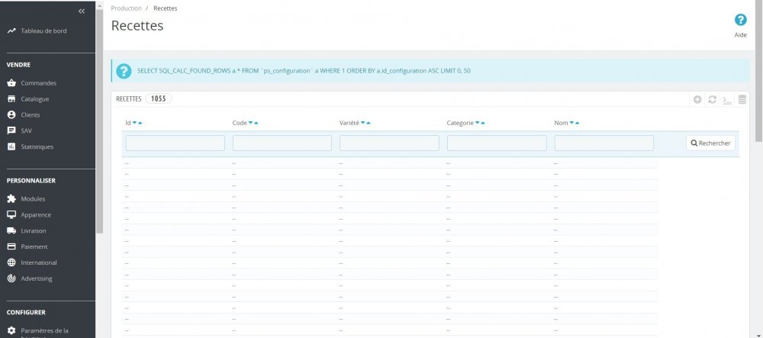Open the Livraison menu
The width and height of the screenshot is (763, 338).
point(34,230)
